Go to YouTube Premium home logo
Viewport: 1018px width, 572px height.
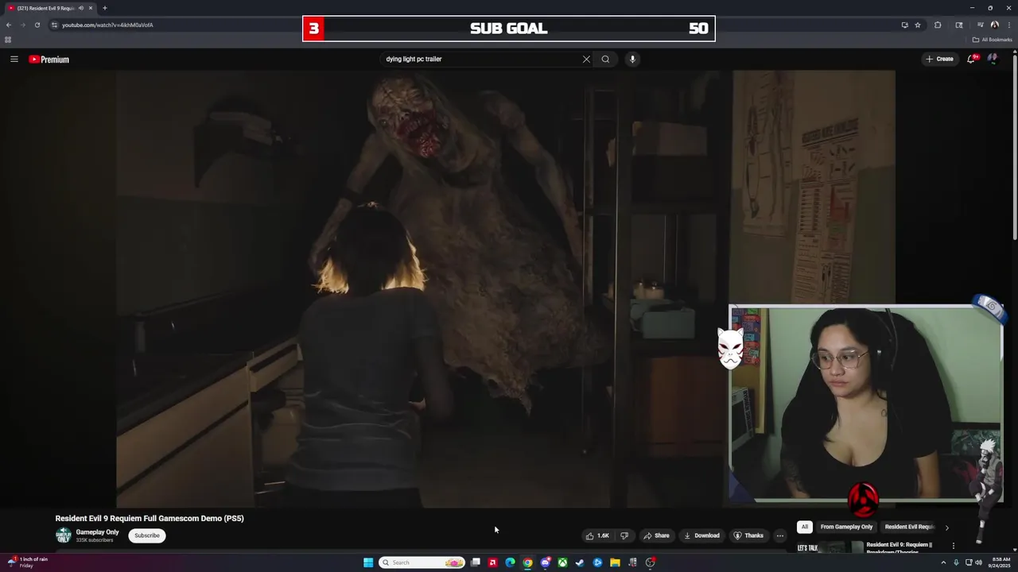pyautogui.click(x=49, y=60)
